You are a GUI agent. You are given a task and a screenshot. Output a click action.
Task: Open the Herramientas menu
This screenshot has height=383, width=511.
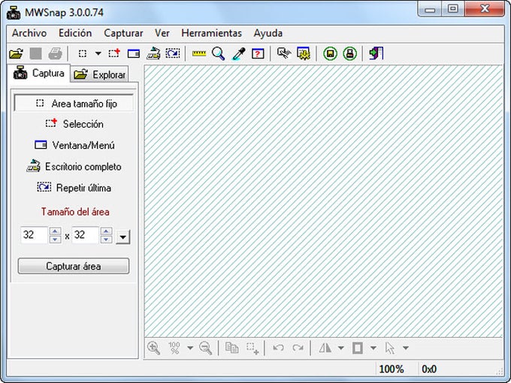[211, 33]
